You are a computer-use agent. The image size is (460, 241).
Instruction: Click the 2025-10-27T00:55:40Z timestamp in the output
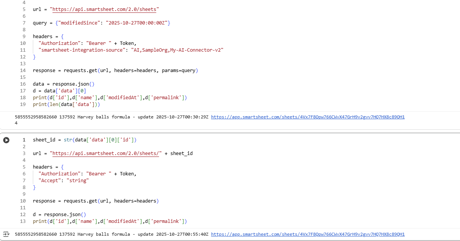click(182, 234)
